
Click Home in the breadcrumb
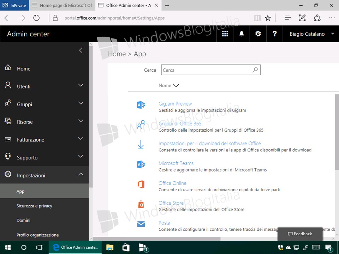[117, 54]
